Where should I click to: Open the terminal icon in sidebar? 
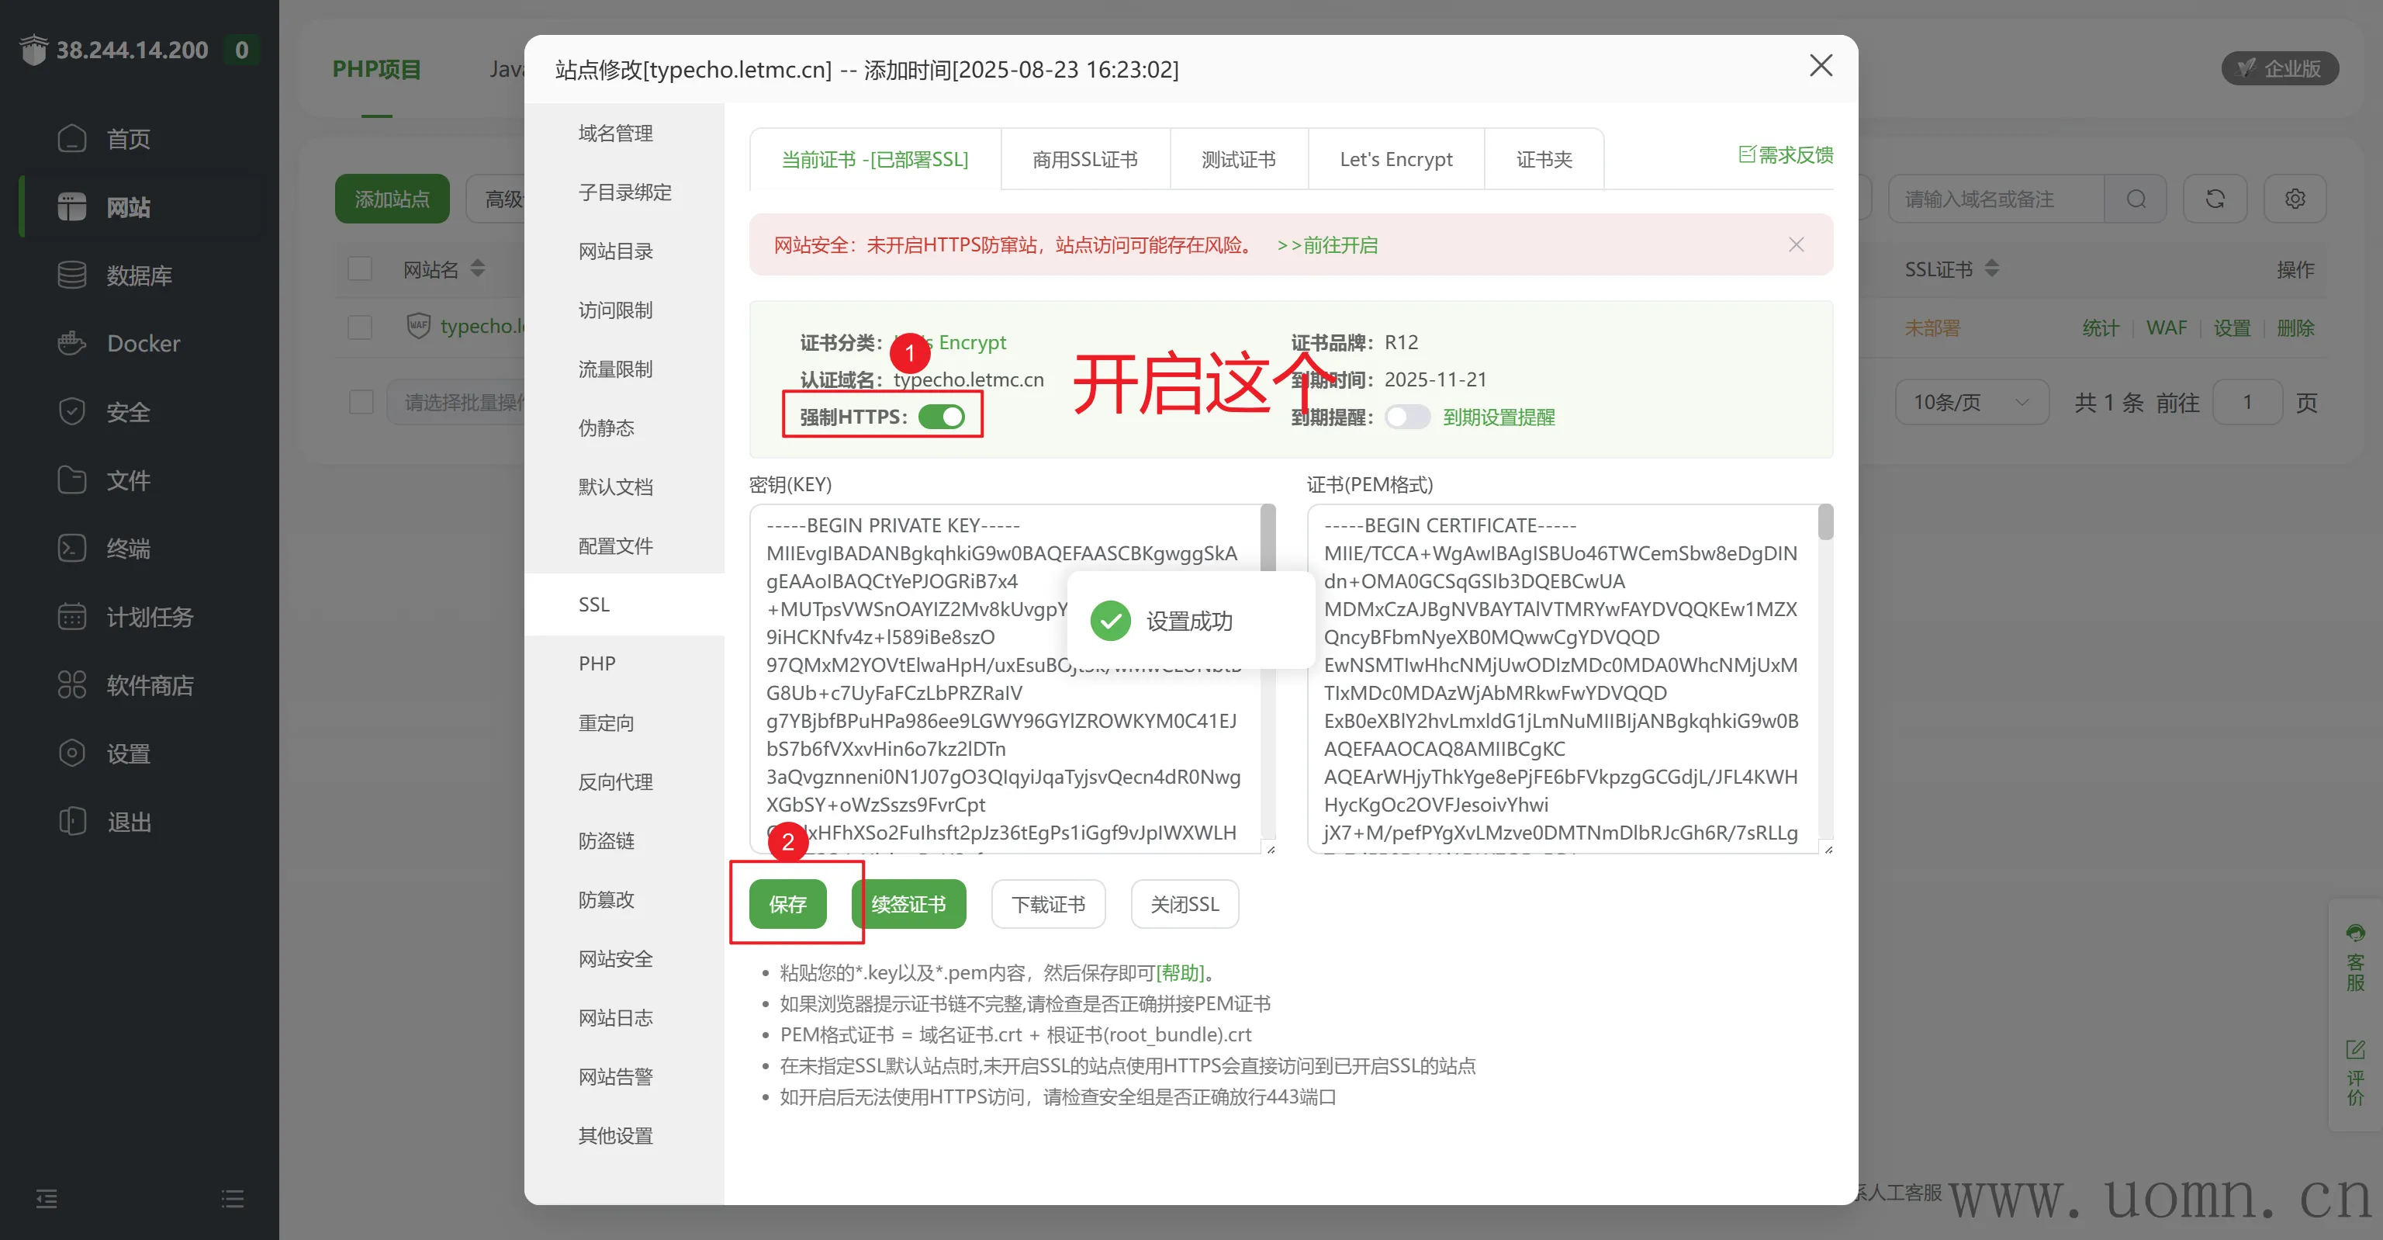[x=71, y=548]
